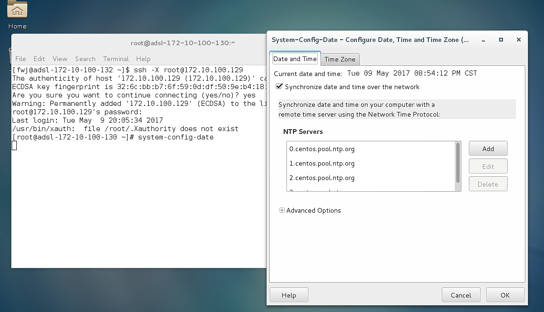Image resolution: width=544 pixels, height=312 pixels.
Task: Open the Terminal menu in menu bar
Action: point(116,59)
